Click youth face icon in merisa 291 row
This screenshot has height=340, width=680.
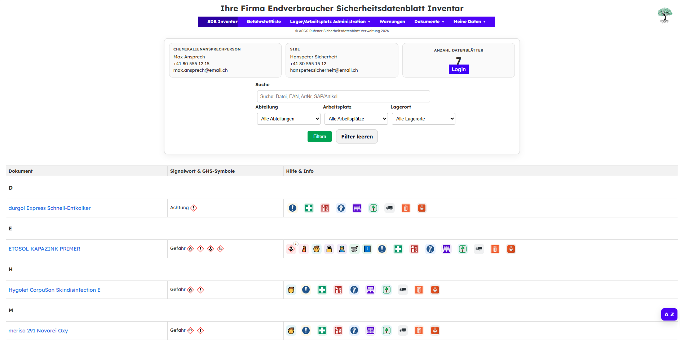(x=291, y=331)
